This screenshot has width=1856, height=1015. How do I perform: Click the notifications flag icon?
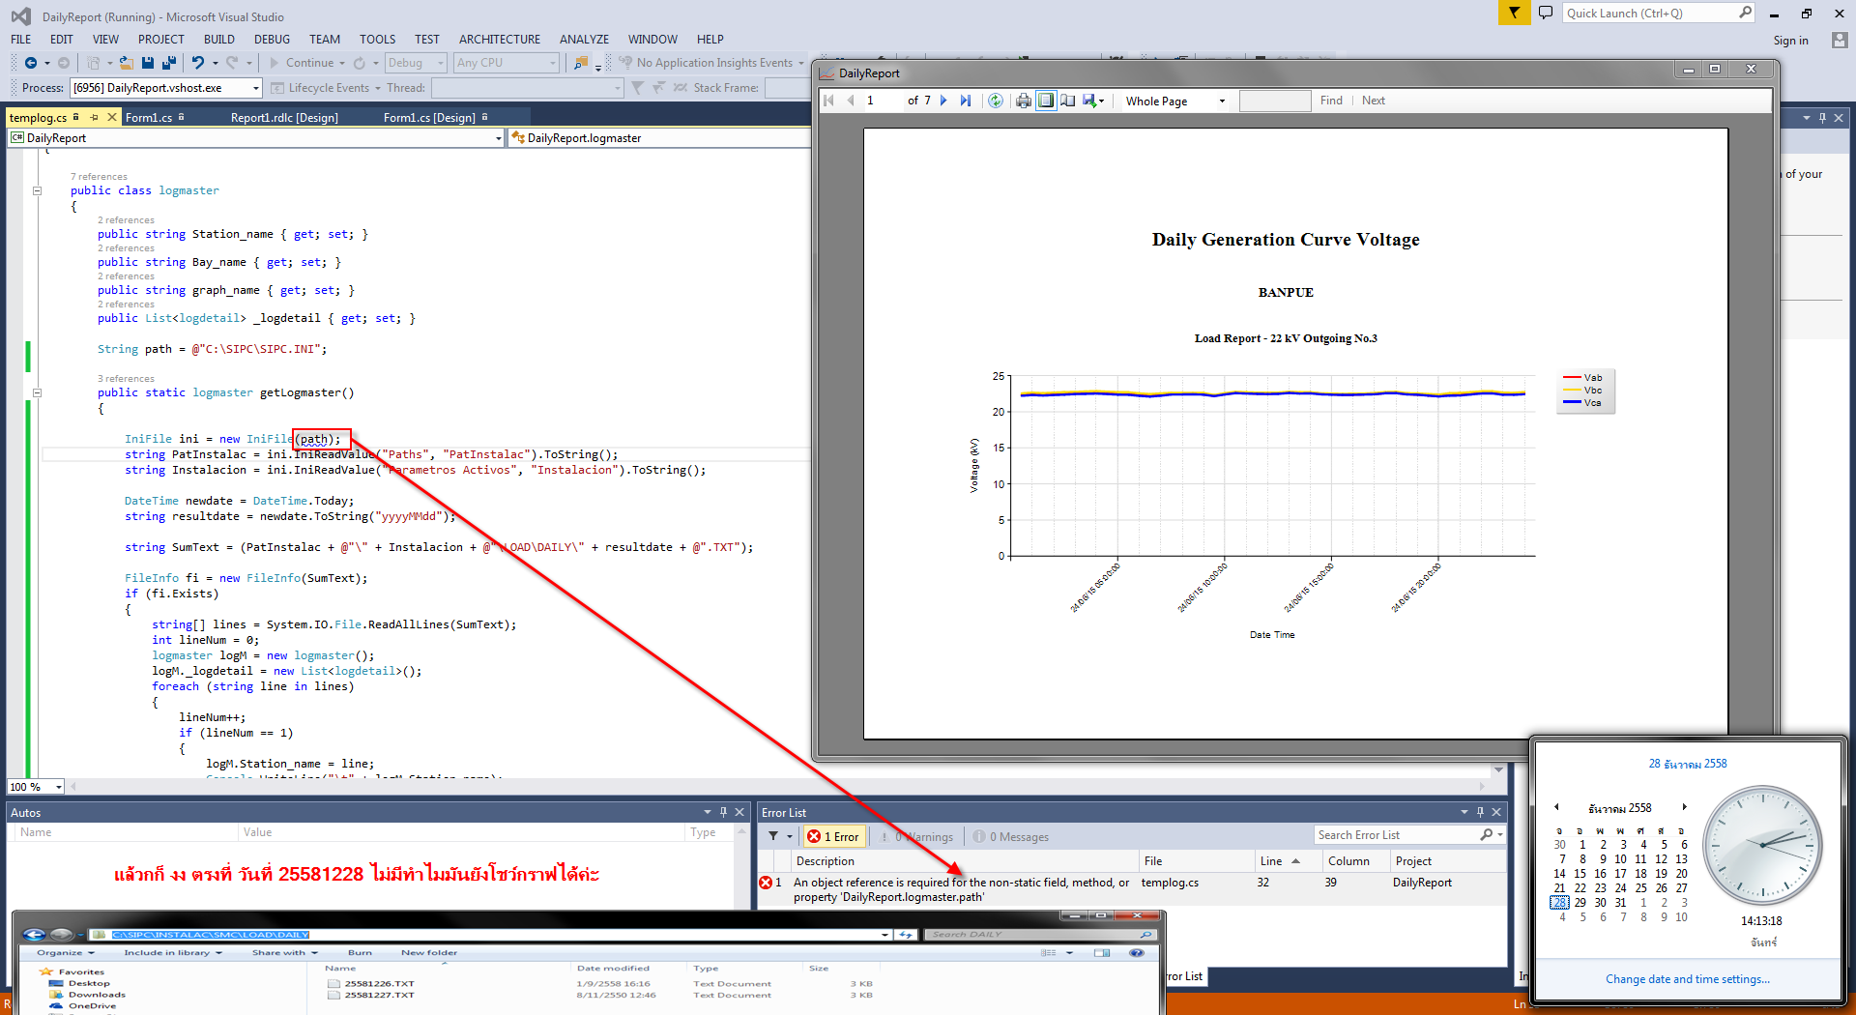pos(1514,14)
